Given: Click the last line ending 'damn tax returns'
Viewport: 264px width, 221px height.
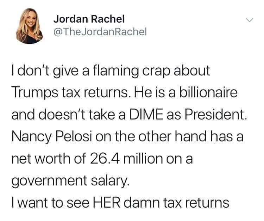Looking at the screenshot, I should click(x=120, y=202).
